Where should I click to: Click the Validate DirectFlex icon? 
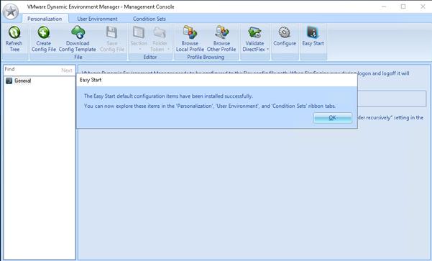point(254,32)
